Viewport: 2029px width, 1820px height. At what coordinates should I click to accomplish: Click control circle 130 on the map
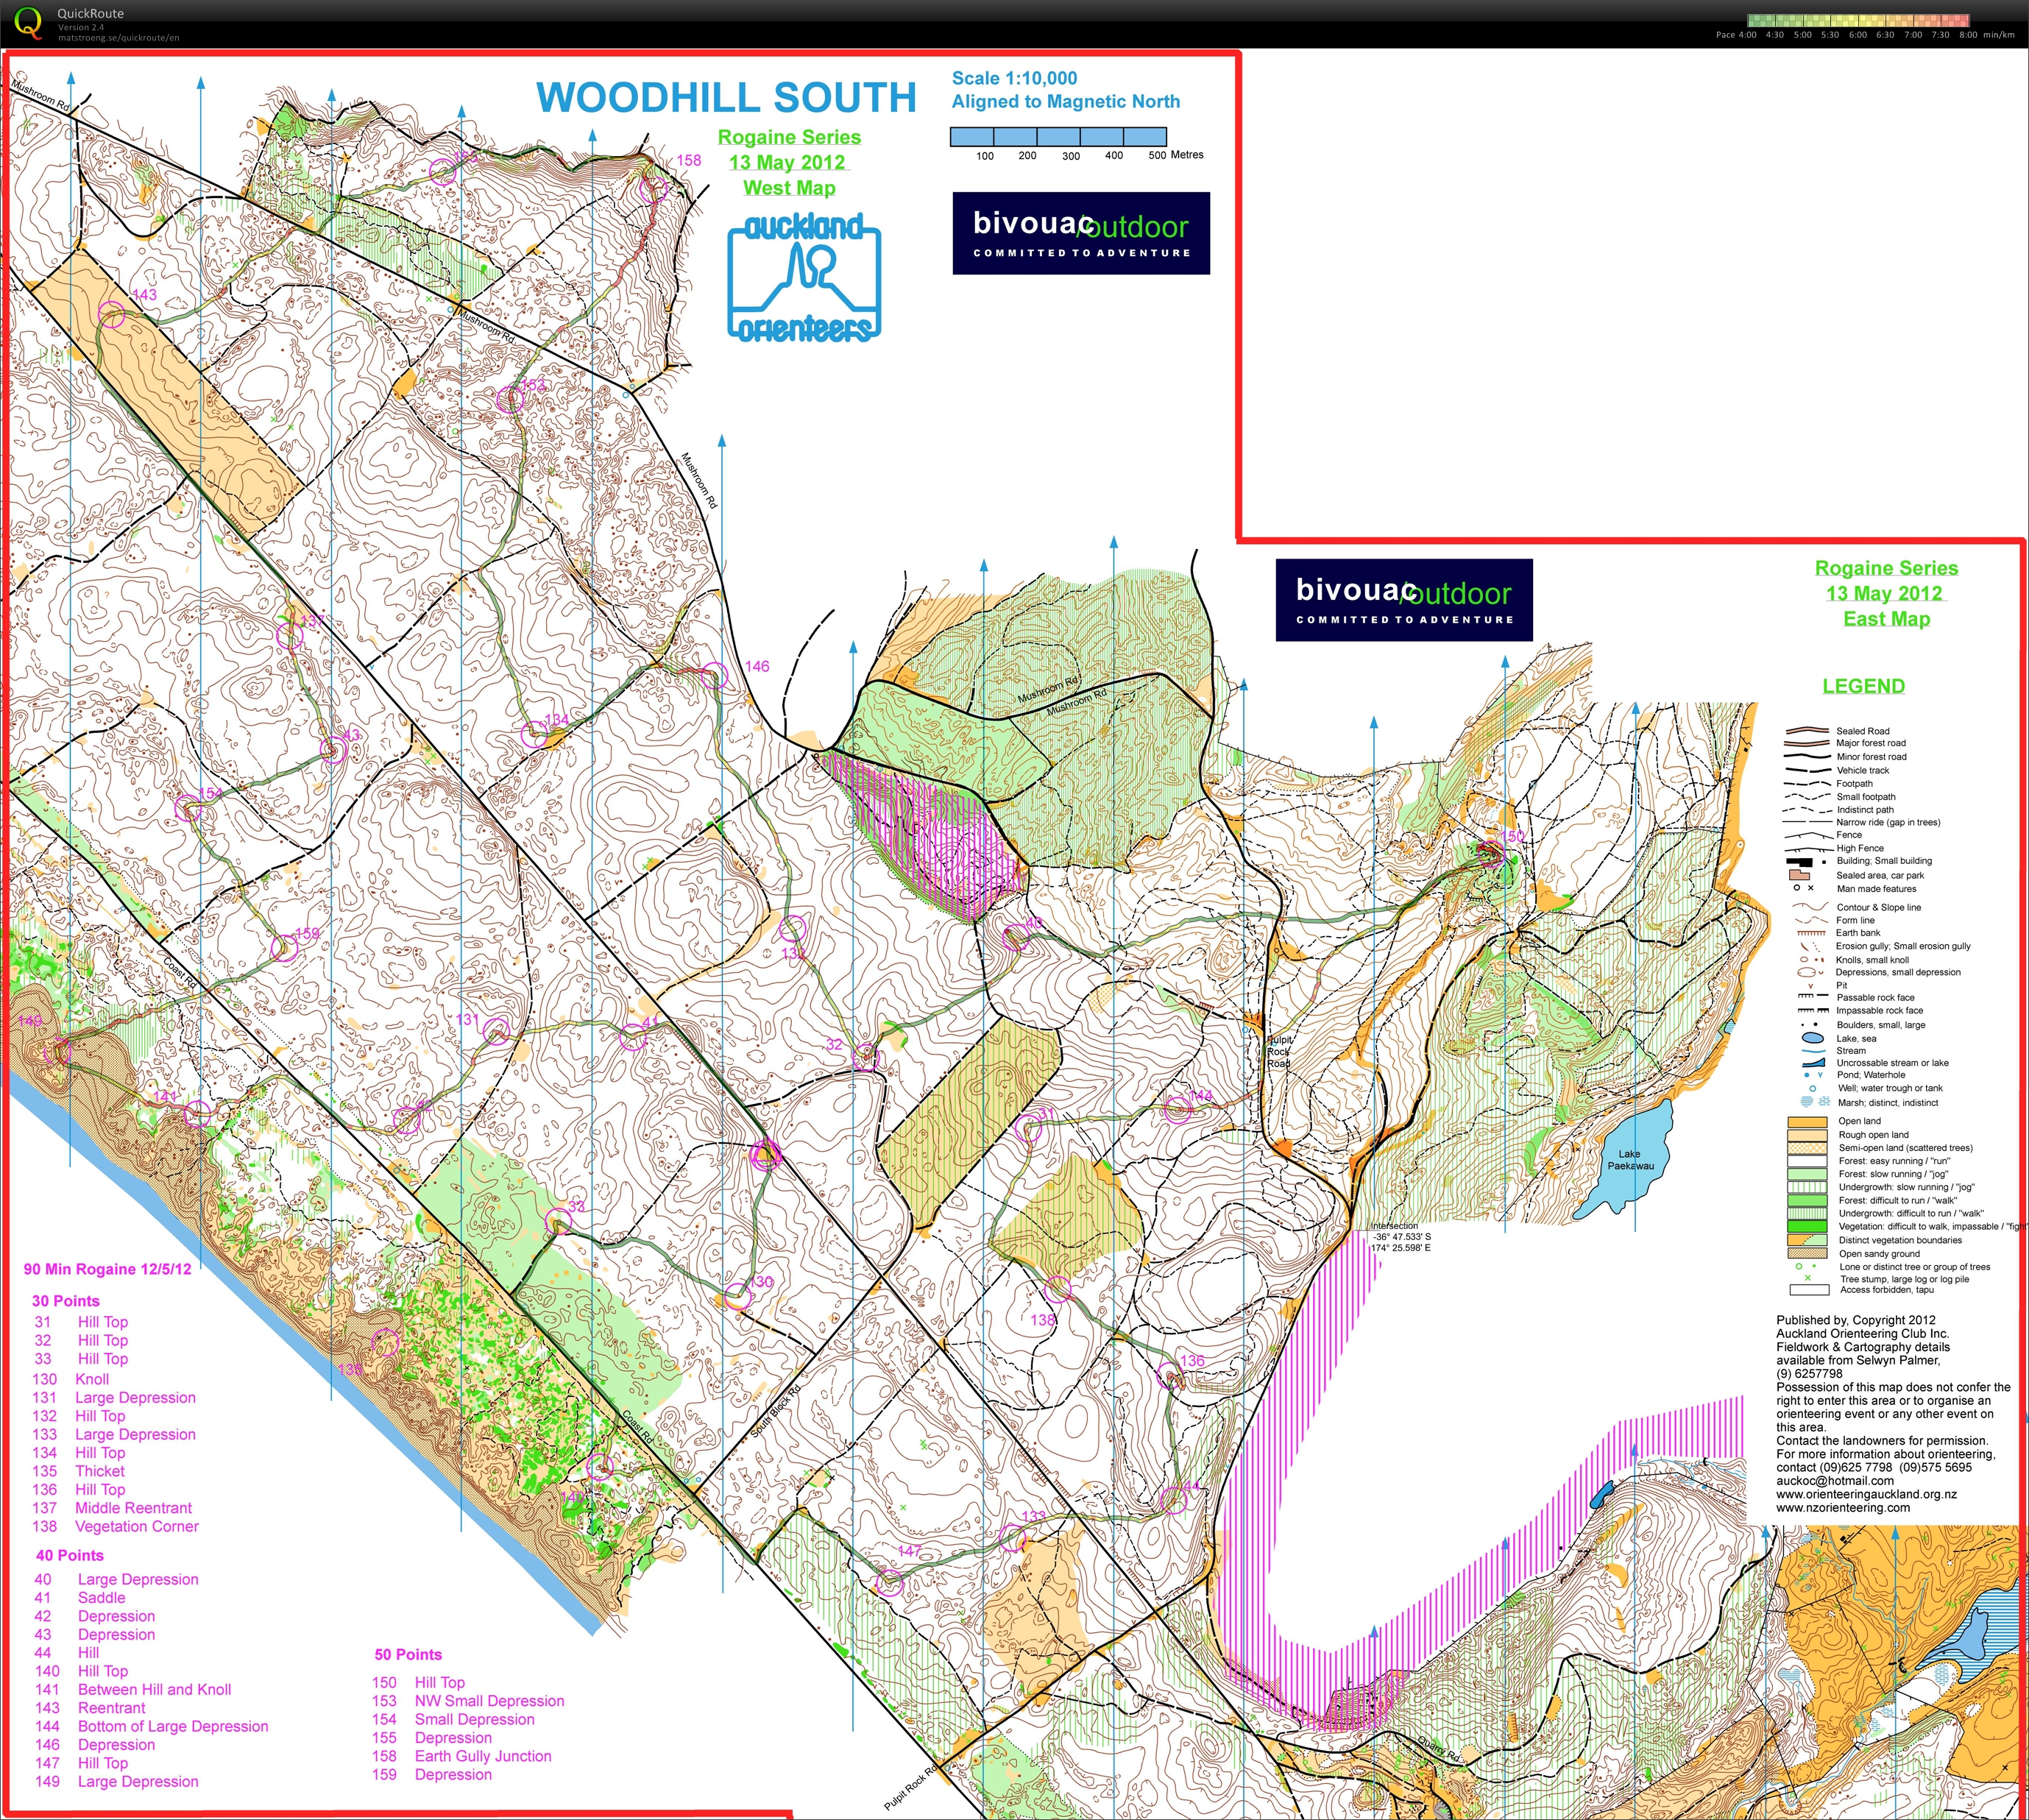[737, 1296]
